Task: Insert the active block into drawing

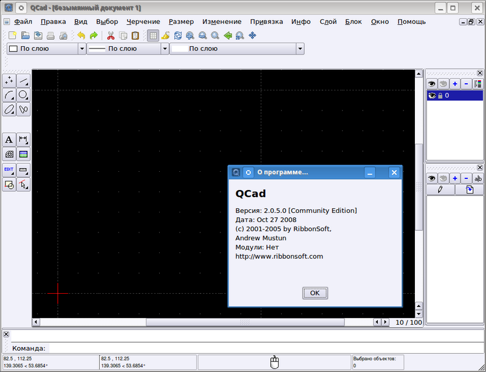Action: (469, 189)
